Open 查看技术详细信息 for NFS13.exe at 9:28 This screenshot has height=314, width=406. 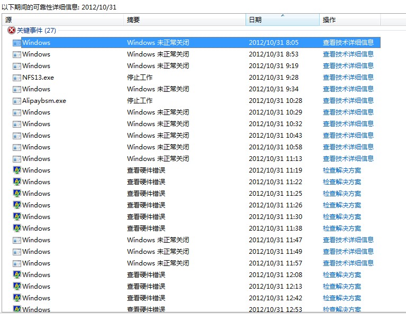348,78
